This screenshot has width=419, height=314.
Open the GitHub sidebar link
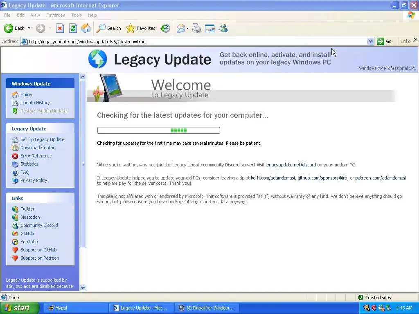click(x=27, y=233)
